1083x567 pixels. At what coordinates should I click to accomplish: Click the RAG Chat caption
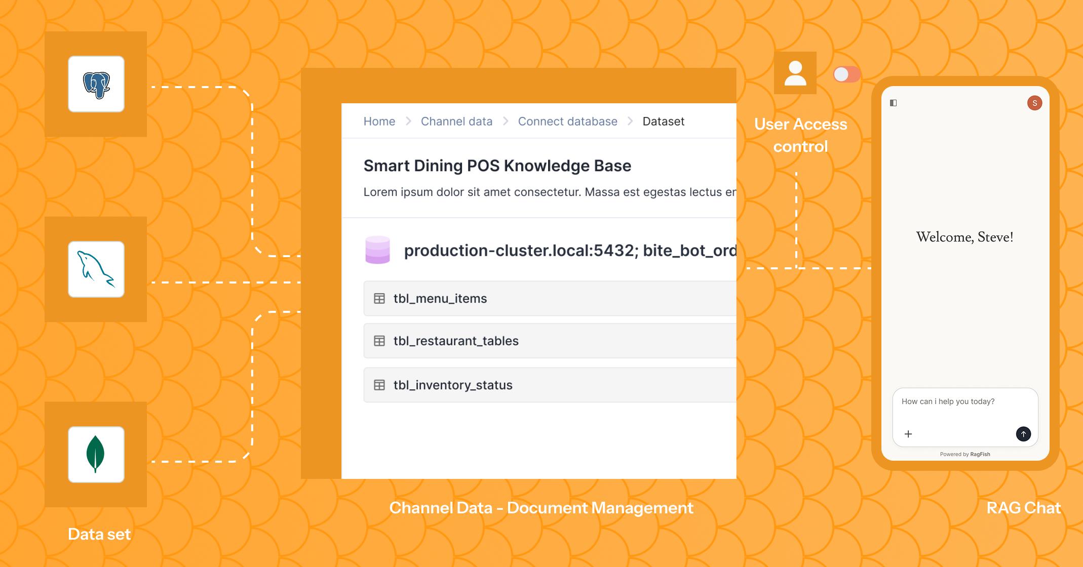tap(1023, 508)
